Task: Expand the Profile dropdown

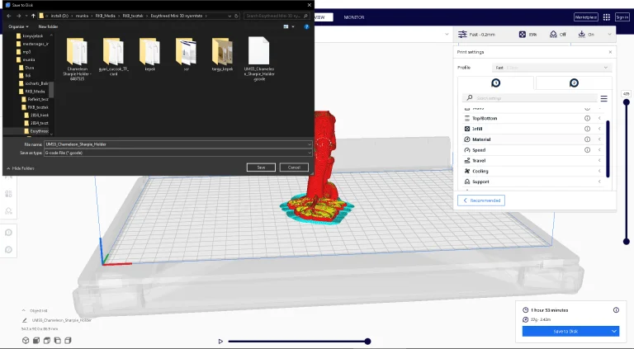Action: [551, 68]
